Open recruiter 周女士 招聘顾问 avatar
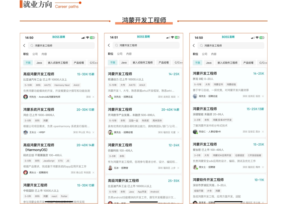The image size is (285, 204). pos(26,172)
